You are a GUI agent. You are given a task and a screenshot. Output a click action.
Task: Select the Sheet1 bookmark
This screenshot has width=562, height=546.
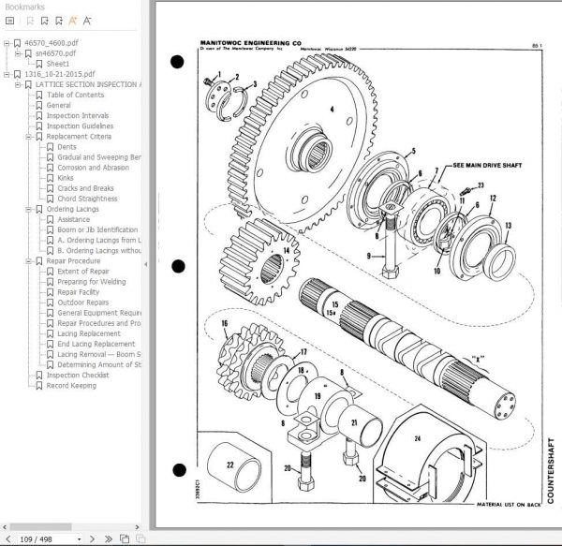tap(58, 64)
